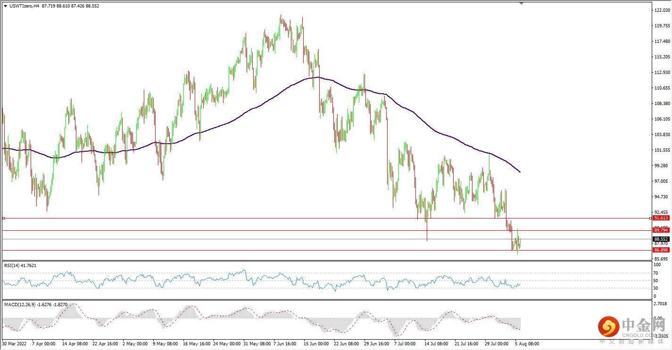Click the MACD scale value 2.7018
The height and width of the screenshot is (350, 672).
[661, 304]
